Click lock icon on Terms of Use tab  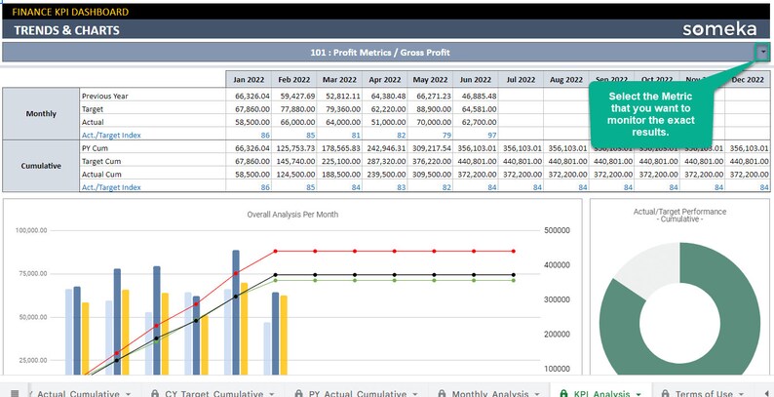pyautogui.click(x=665, y=393)
